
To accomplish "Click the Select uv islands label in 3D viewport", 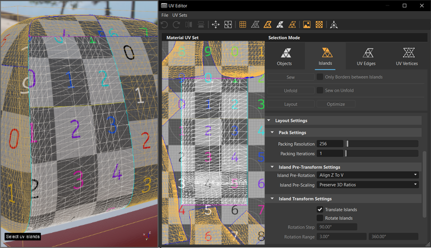I will pyautogui.click(x=23, y=236).
